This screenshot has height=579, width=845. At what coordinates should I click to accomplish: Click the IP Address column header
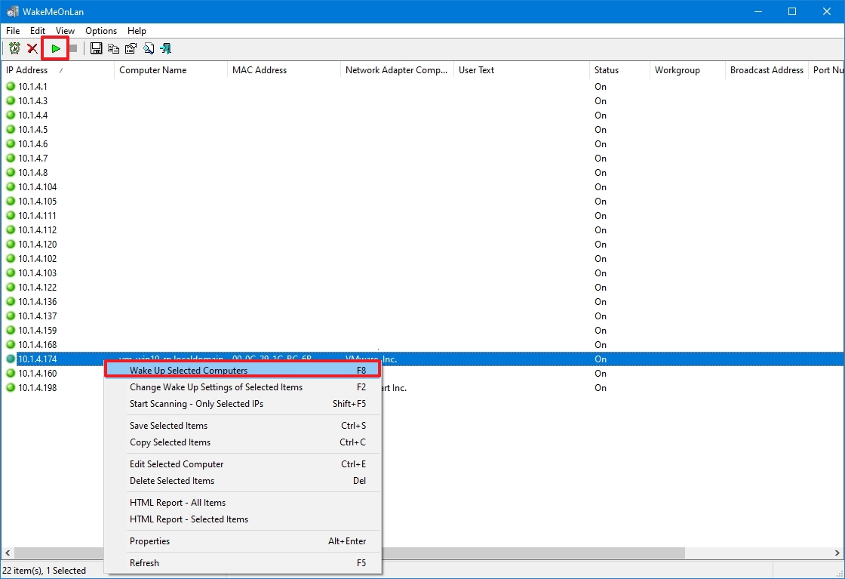26,70
